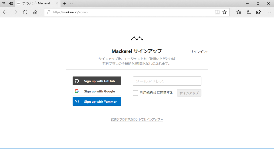Maximize the browser window

[x=258, y=4]
